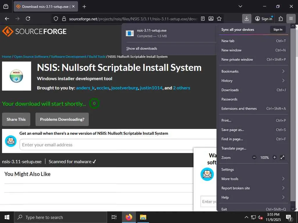This screenshot has height=223, width=298.
Task: Choose Print… in the menu
Action: pyautogui.click(x=253, y=121)
